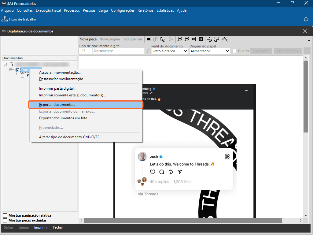Click the horizontal scrollbar thumb of the preview
The height and width of the screenshot is (235, 313).
tap(183, 220)
